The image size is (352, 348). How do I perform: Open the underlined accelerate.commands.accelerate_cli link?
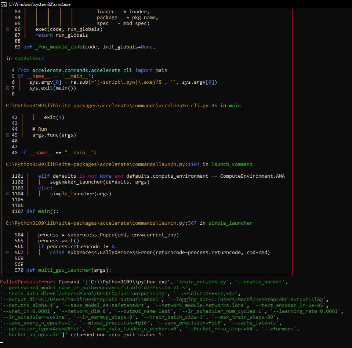(x=82, y=70)
